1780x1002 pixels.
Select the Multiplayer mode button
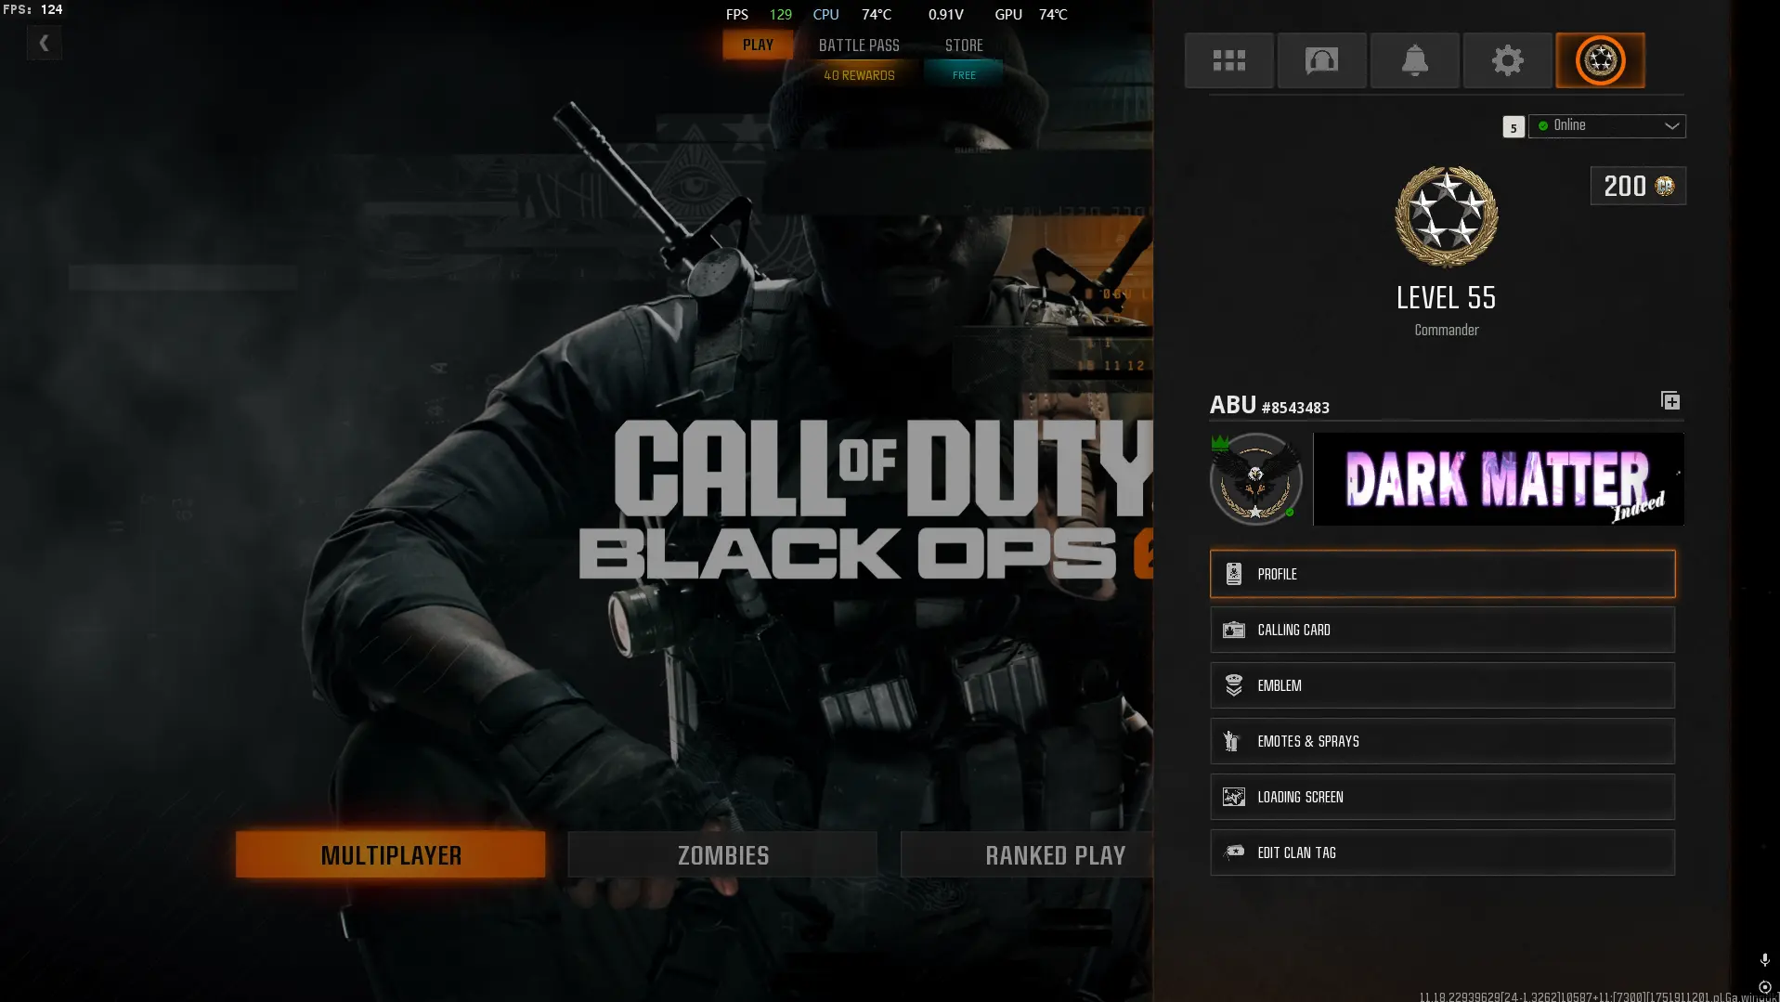click(391, 854)
